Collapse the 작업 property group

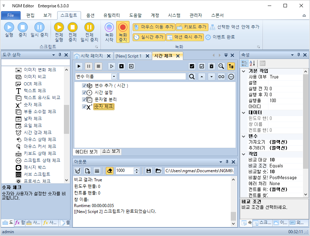click(x=244, y=154)
